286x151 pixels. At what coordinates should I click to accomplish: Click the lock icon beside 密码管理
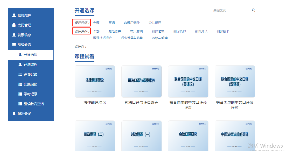(x=14, y=25)
